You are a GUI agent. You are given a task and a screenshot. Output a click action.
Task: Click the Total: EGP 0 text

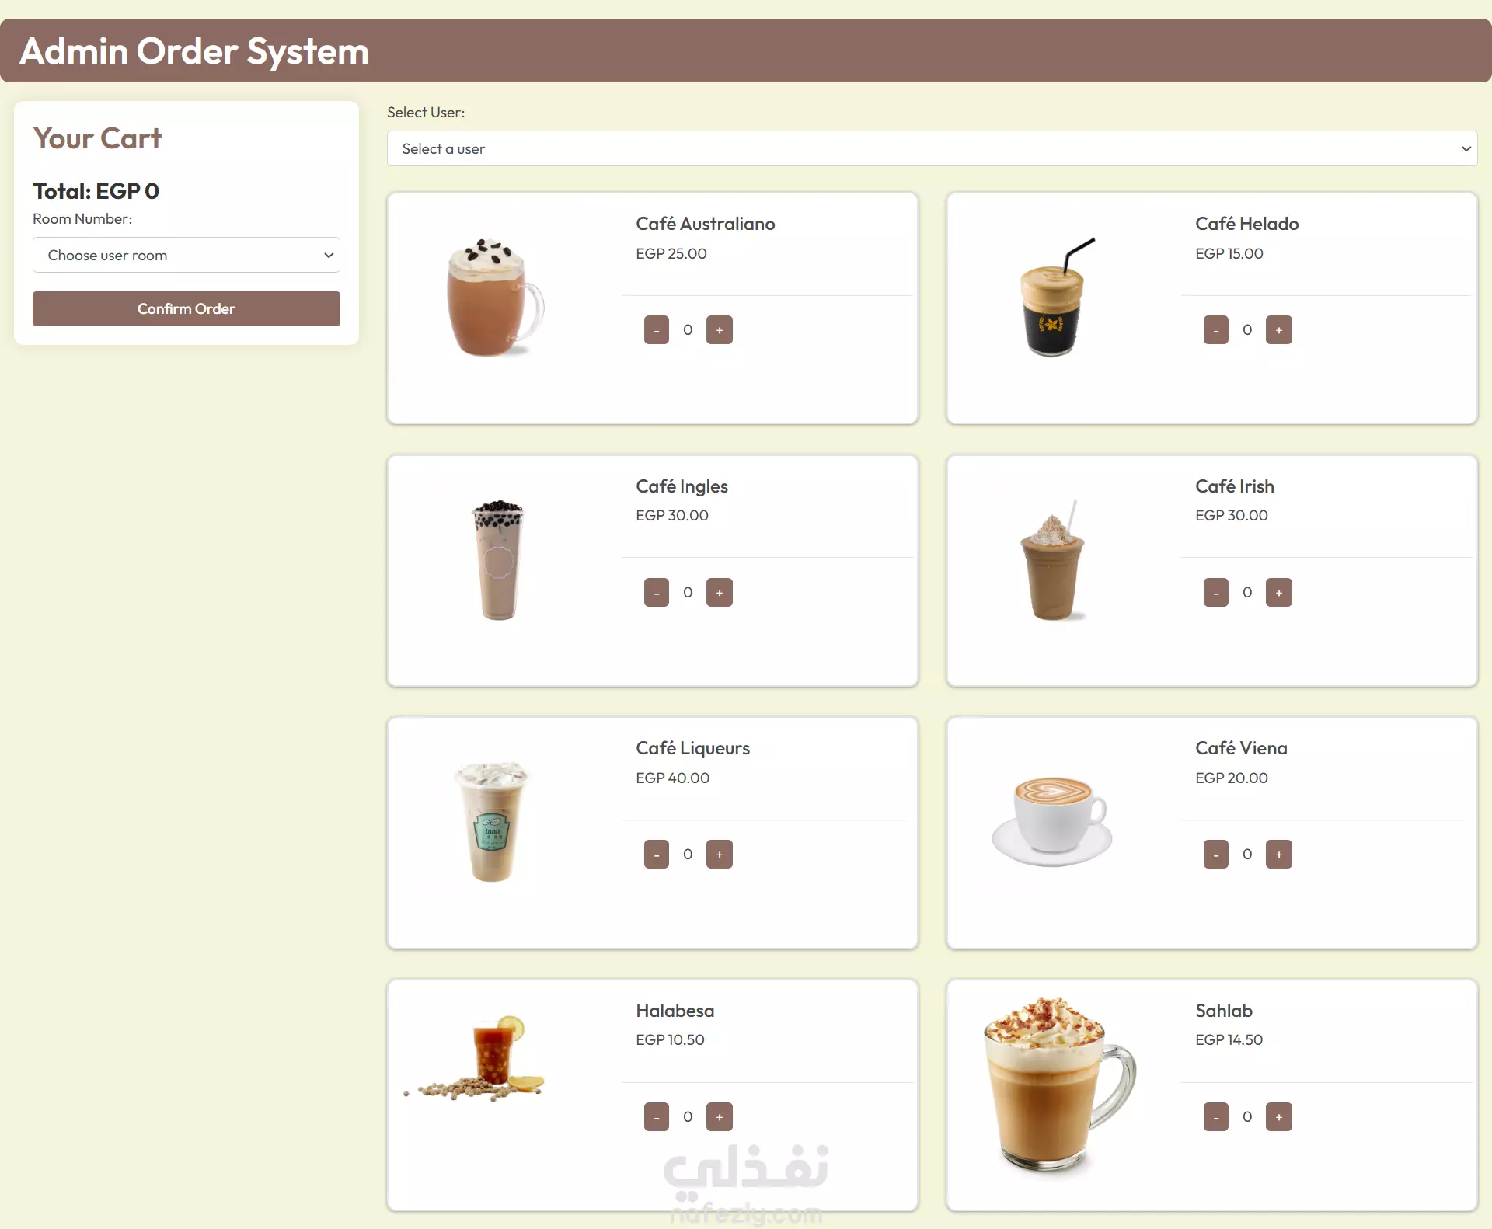click(x=96, y=191)
